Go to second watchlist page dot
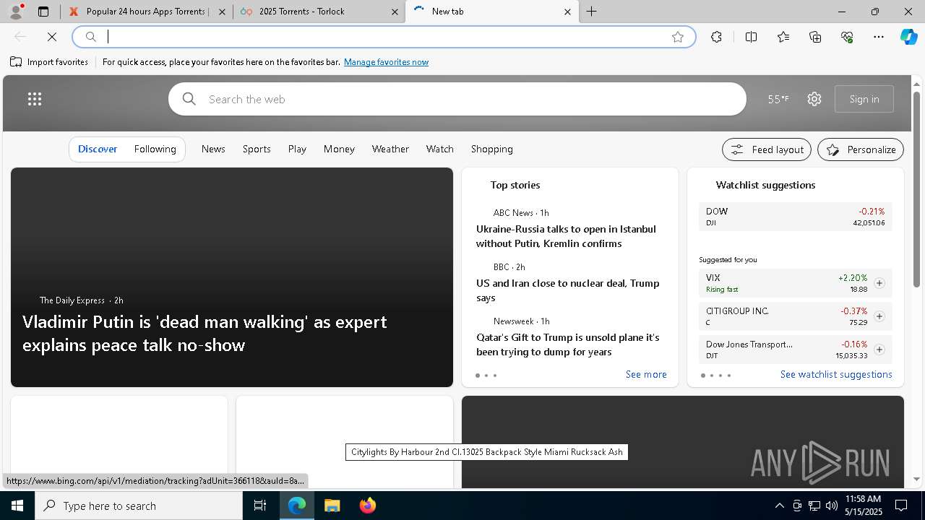The height and width of the screenshot is (520, 925). tap(712, 376)
